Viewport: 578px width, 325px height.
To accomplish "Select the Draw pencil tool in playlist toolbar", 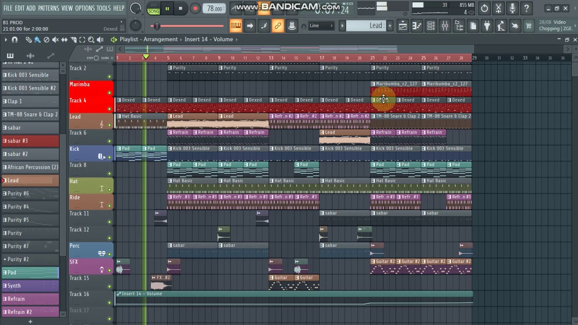I will (28, 40).
